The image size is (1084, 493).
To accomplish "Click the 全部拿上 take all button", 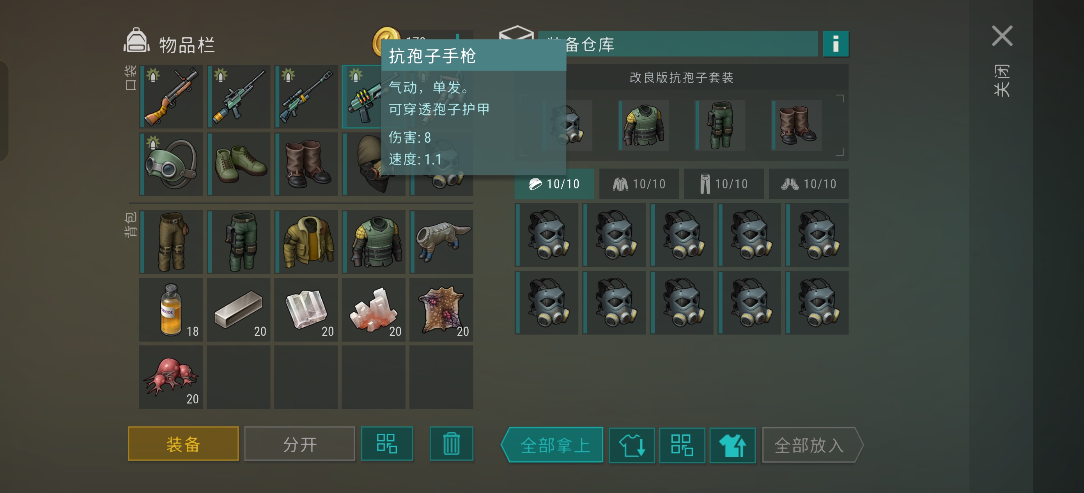I will pos(553,445).
